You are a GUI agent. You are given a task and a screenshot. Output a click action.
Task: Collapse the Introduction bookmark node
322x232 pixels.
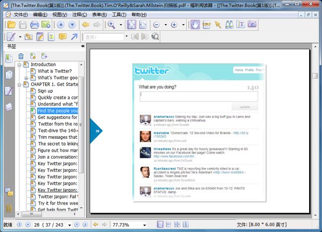pyautogui.click(x=19, y=65)
